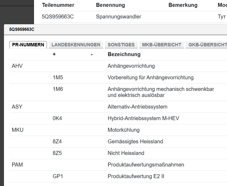This screenshot has width=227, height=186.
Task: Select PR number GP1
Action: [x=58, y=176]
